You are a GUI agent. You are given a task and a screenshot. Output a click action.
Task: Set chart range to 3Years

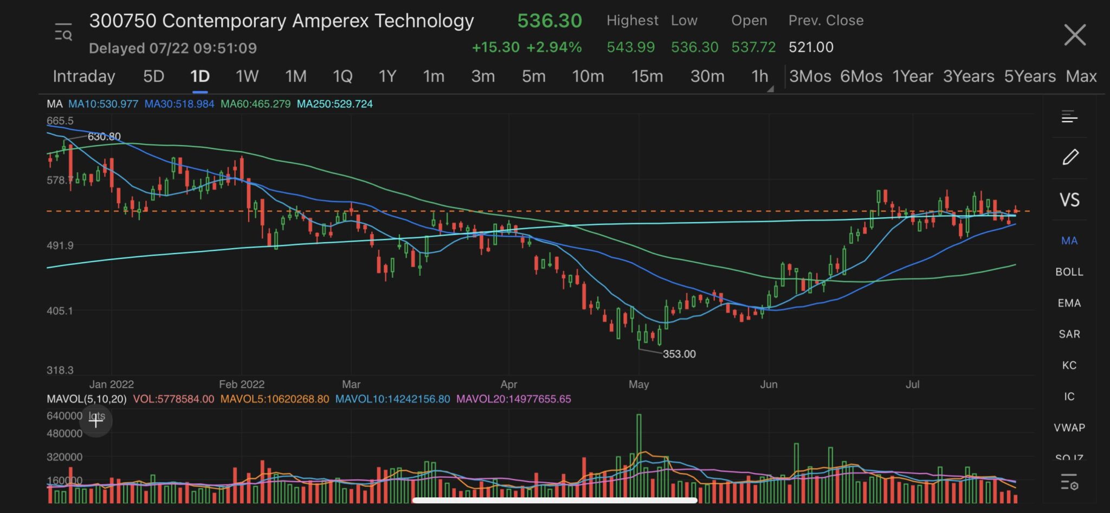click(x=969, y=76)
